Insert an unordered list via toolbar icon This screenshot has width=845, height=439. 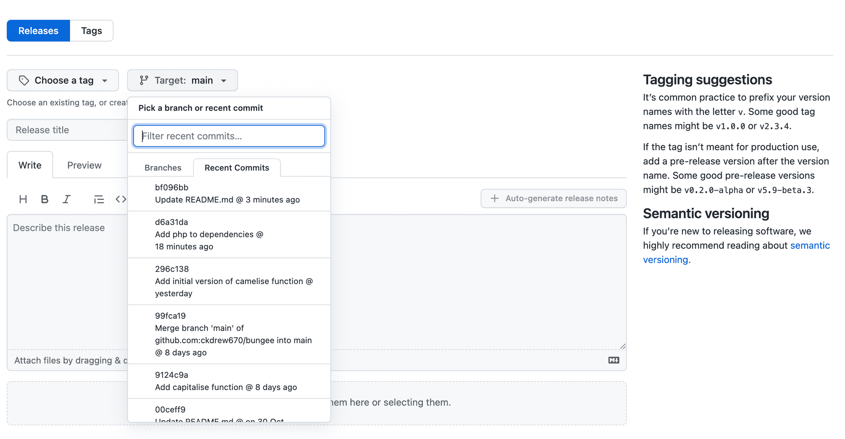point(99,199)
